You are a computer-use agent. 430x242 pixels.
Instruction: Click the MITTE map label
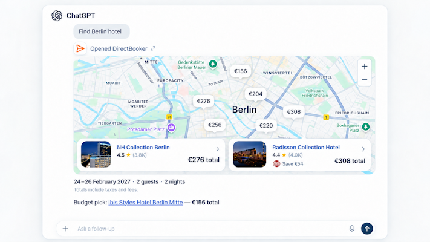tap(151, 62)
